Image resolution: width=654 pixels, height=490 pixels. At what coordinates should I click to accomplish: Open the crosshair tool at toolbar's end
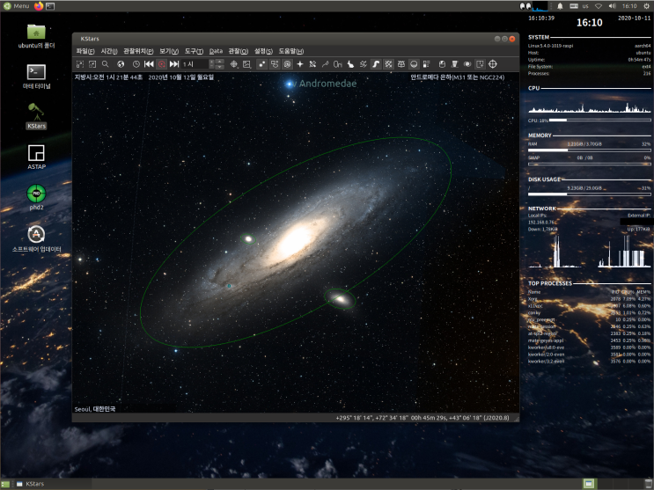492,64
